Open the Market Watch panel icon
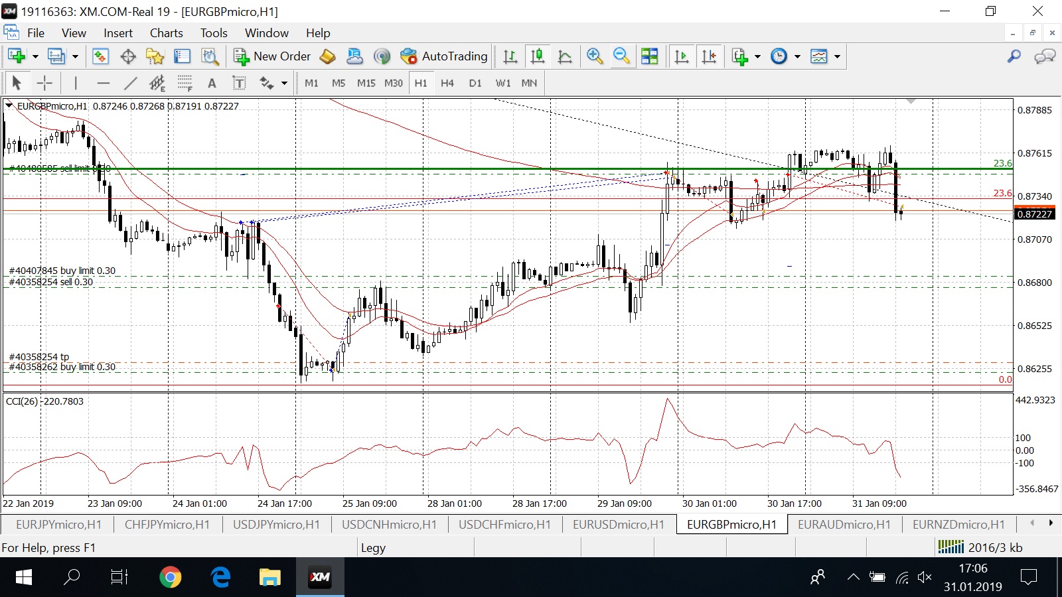 [x=100, y=56]
